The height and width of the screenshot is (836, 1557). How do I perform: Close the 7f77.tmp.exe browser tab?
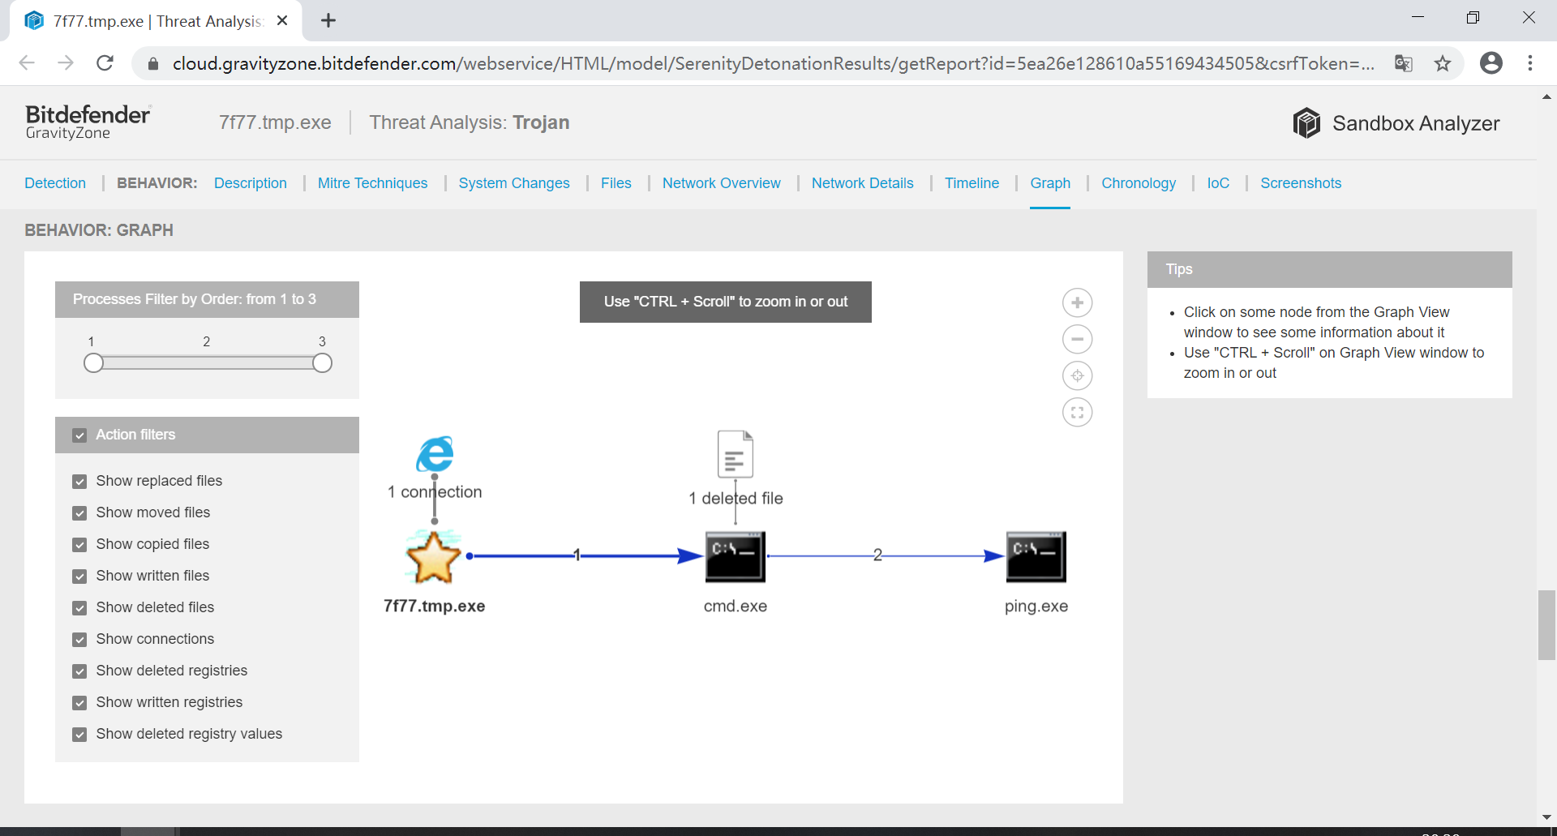coord(282,21)
